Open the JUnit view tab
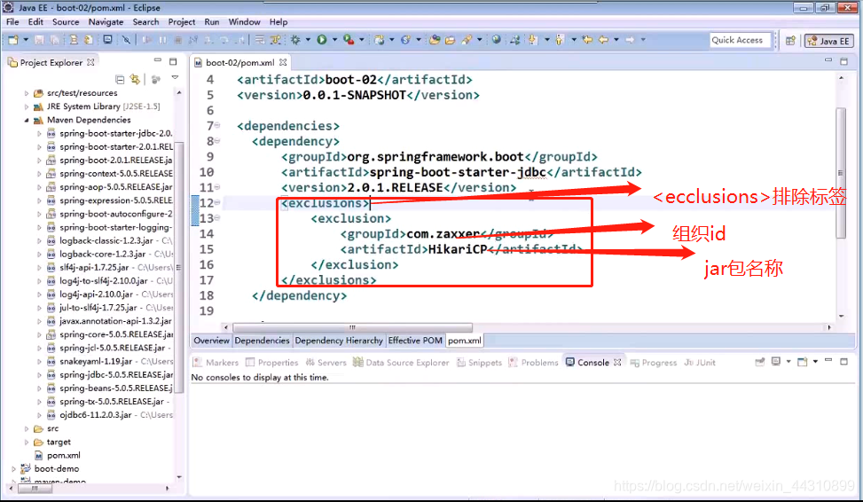This screenshot has height=502, width=863. [x=700, y=363]
